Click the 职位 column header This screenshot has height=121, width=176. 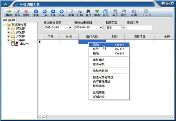(115, 37)
